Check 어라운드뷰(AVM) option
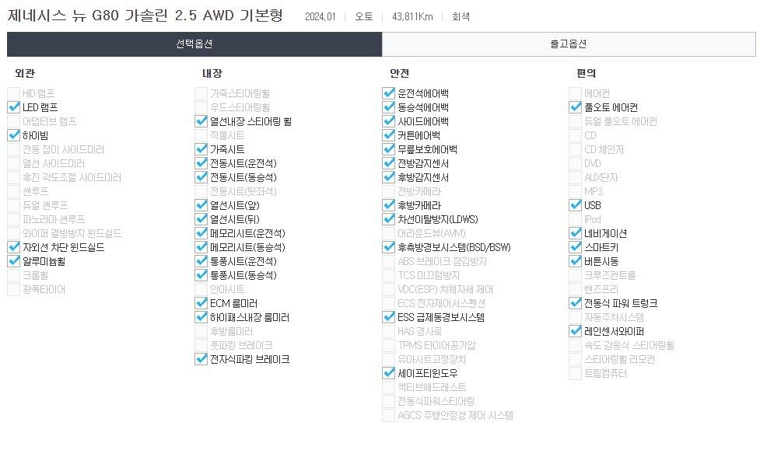The image size is (760, 464). 389,233
